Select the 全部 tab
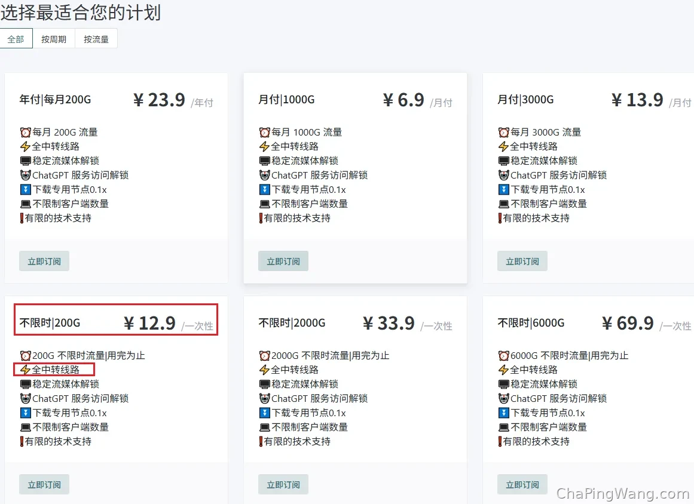 16,39
